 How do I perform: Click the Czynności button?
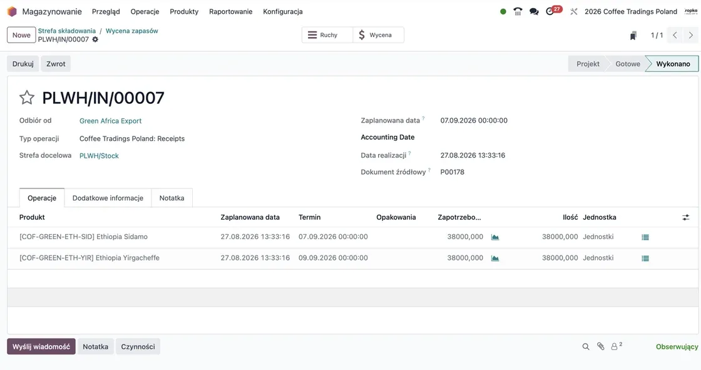coord(138,347)
